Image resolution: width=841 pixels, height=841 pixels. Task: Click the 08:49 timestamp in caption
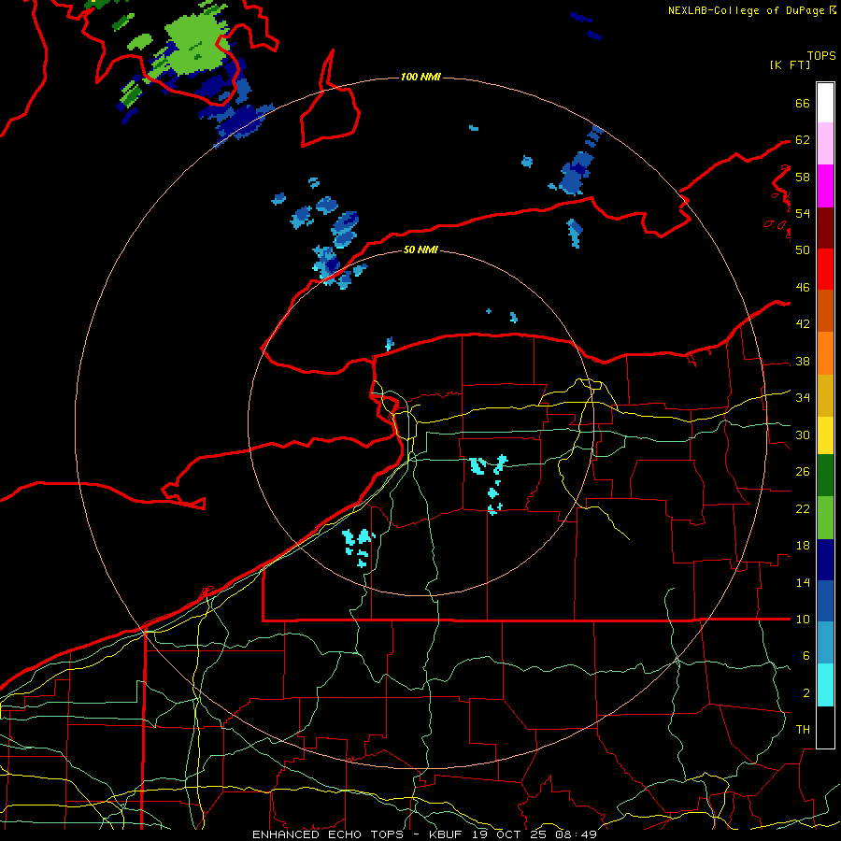tap(576, 834)
